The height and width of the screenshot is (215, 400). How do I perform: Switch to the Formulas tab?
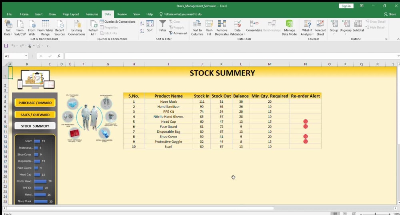click(92, 14)
